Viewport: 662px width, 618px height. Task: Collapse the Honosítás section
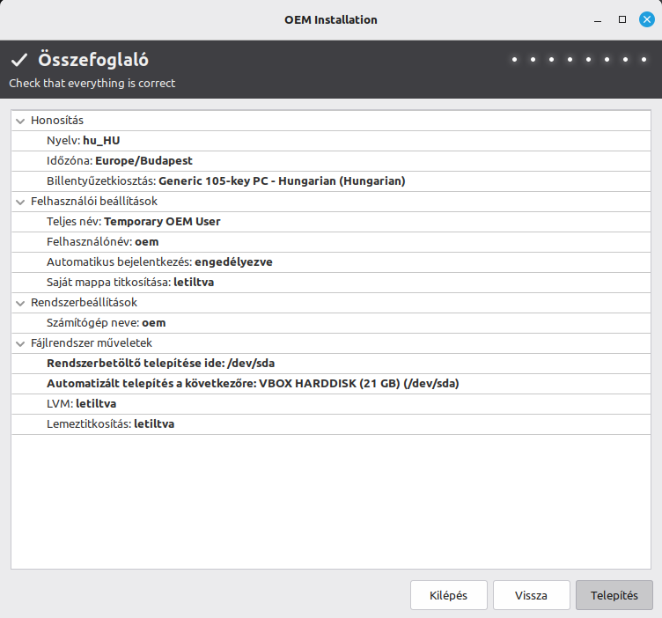(20, 121)
